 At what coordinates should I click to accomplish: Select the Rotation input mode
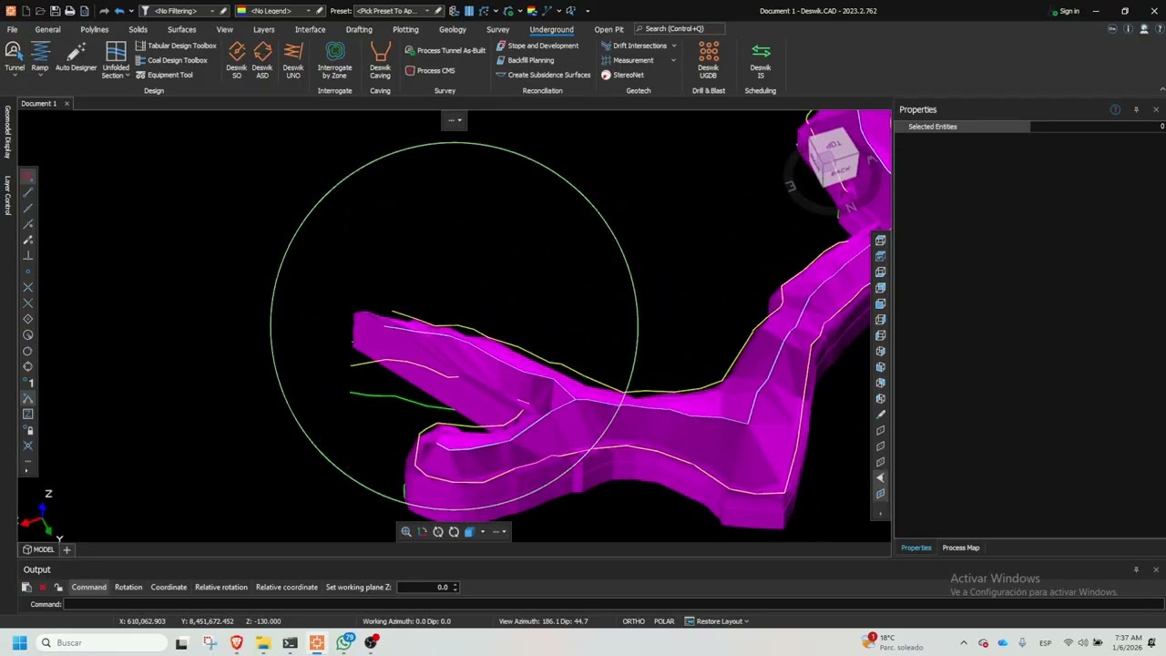click(128, 588)
